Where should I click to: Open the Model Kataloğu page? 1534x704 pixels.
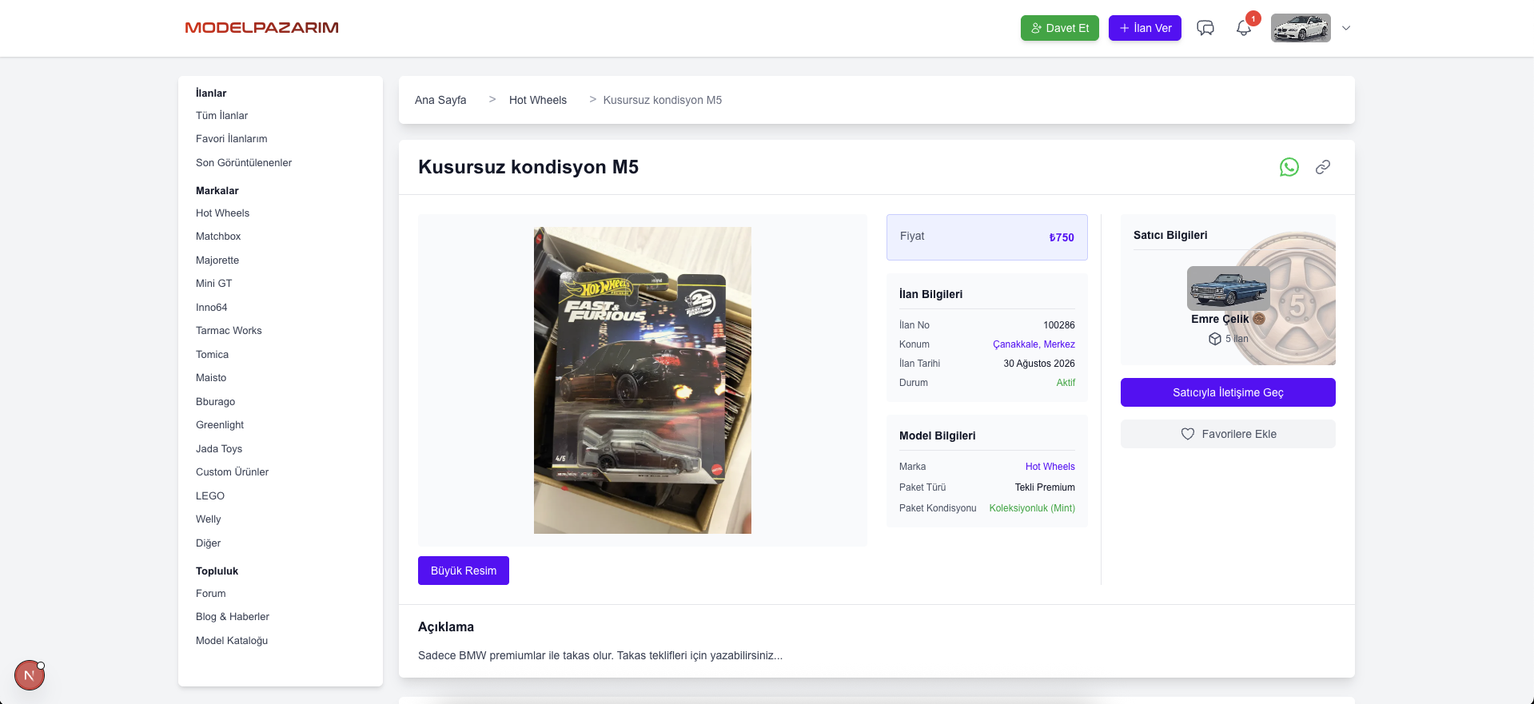232,641
